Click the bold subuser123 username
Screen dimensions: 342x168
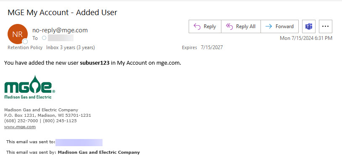[95, 63]
